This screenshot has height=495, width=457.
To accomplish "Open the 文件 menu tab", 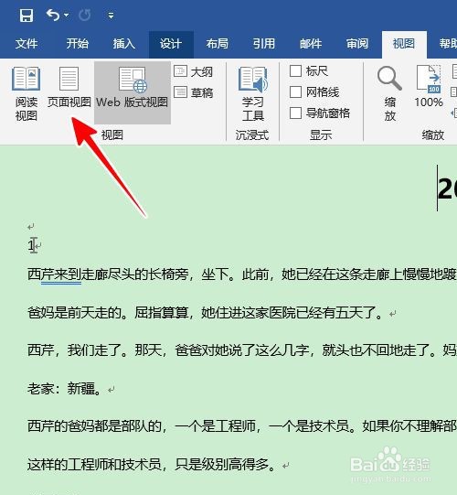I will [27, 44].
